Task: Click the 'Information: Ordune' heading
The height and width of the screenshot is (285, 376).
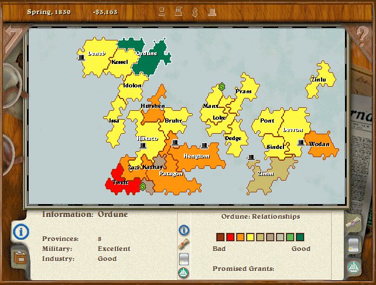Action: pyautogui.click(x=85, y=215)
